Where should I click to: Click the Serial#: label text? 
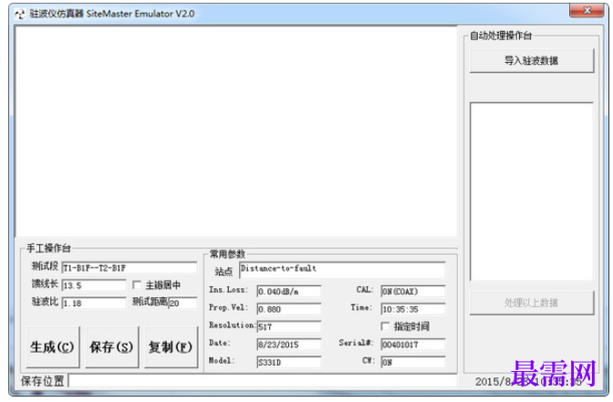coord(356,343)
